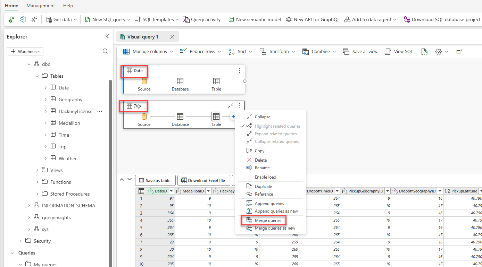The image size is (482, 267).
Task: Collapse the Explorer pane
Action: click(x=107, y=36)
